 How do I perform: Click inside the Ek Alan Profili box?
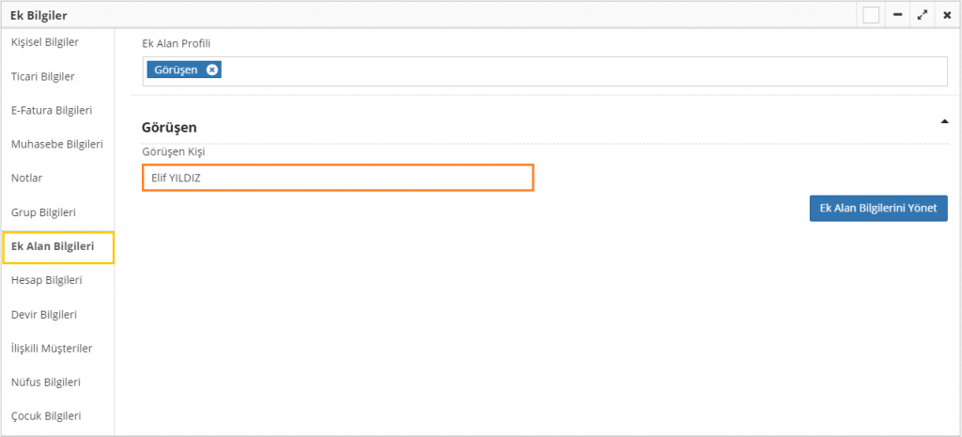(564, 70)
